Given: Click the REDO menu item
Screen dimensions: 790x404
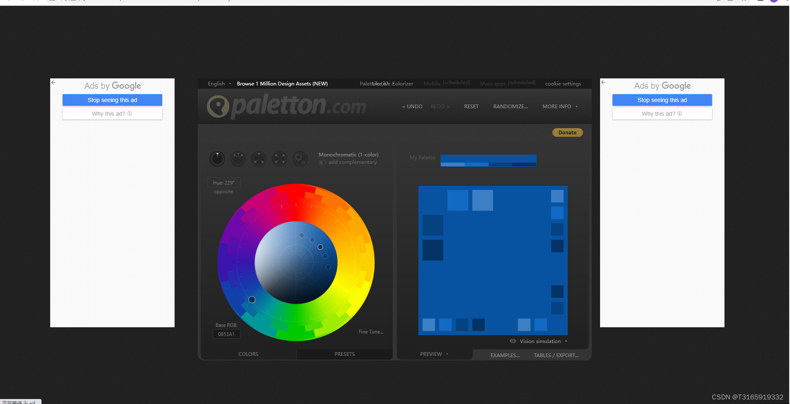Looking at the screenshot, I should point(440,107).
